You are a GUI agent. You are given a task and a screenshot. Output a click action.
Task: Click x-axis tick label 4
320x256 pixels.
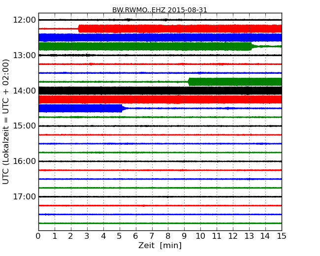pyautogui.click(x=103, y=236)
